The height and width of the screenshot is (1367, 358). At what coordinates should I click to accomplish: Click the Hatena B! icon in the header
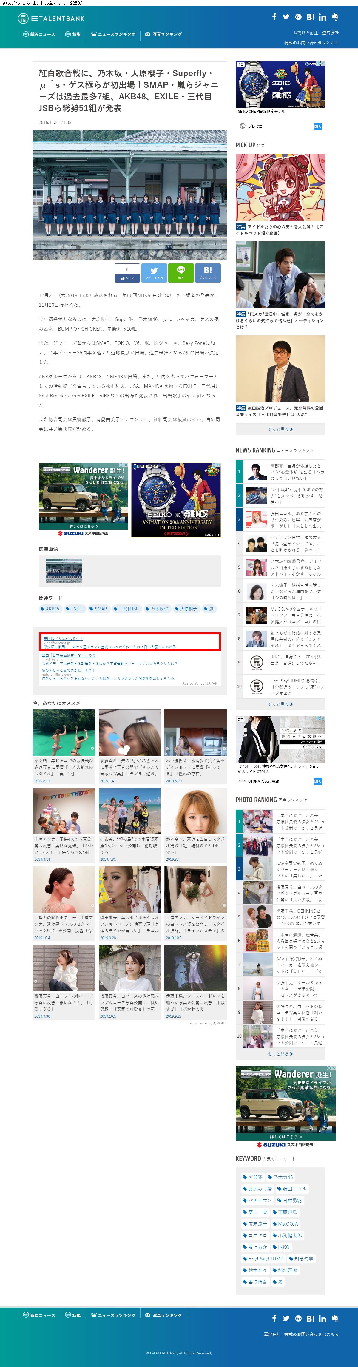tap(310, 17)
